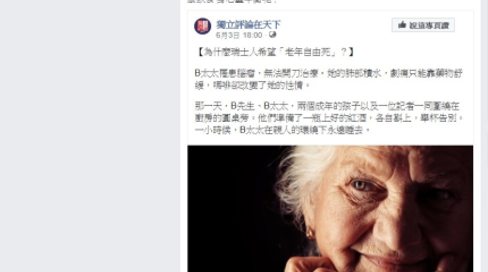Image resolution: width=488 pixels, height=272 pixels.
Task: Open the 獨立評論在天下 page name link
Action: click(249, 24)
